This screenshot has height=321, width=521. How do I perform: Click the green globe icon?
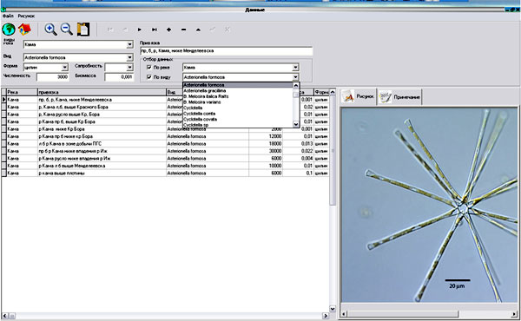click(x=9, y=29)
